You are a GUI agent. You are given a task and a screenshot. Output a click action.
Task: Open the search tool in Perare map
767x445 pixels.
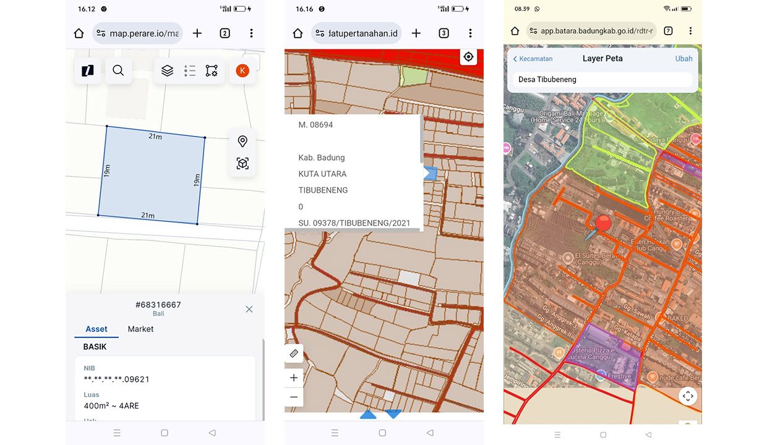point(118,70)
